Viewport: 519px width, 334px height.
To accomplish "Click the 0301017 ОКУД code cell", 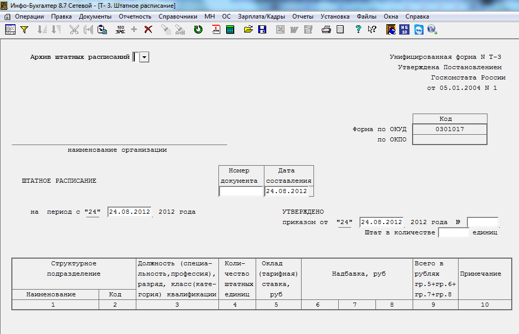I will pyautogui.click(x=450, y=129).
